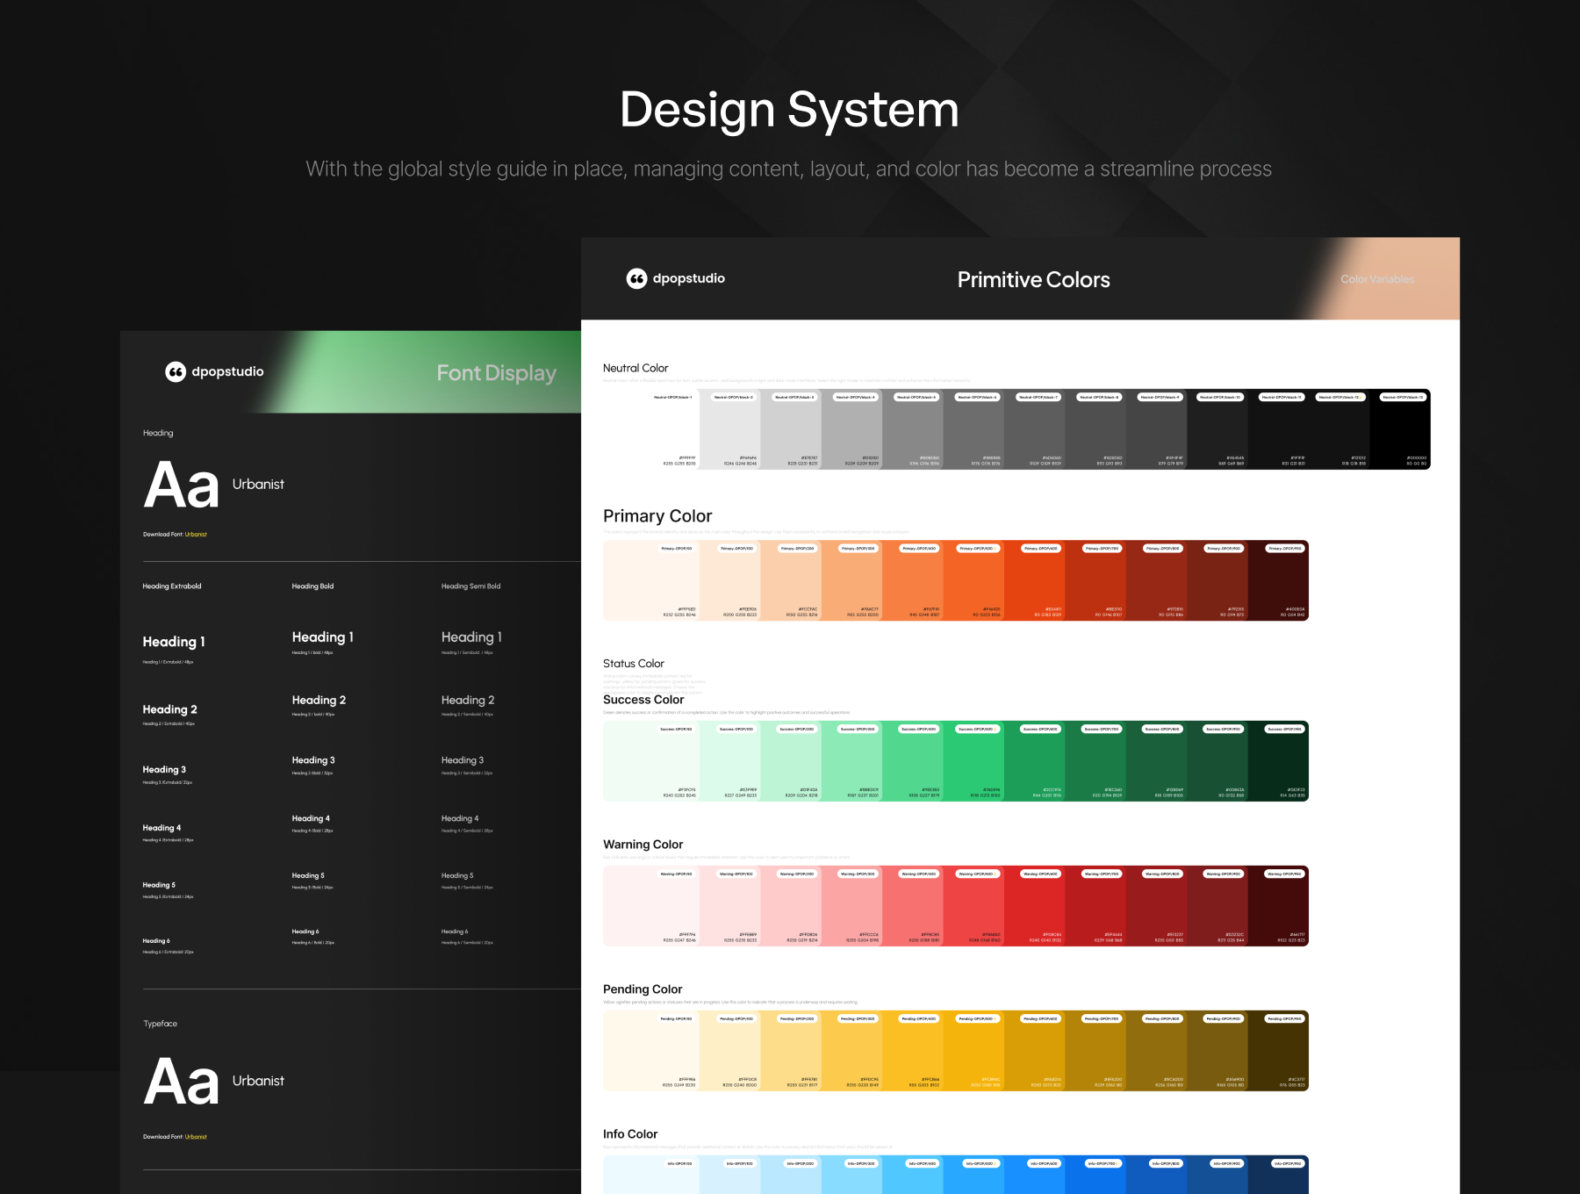Image resolution: width=1580 pixels, height=1194 pixels.
Task: Pick the Info-DPOP/300 sky blue swatch
Action: coord(852,1175)
